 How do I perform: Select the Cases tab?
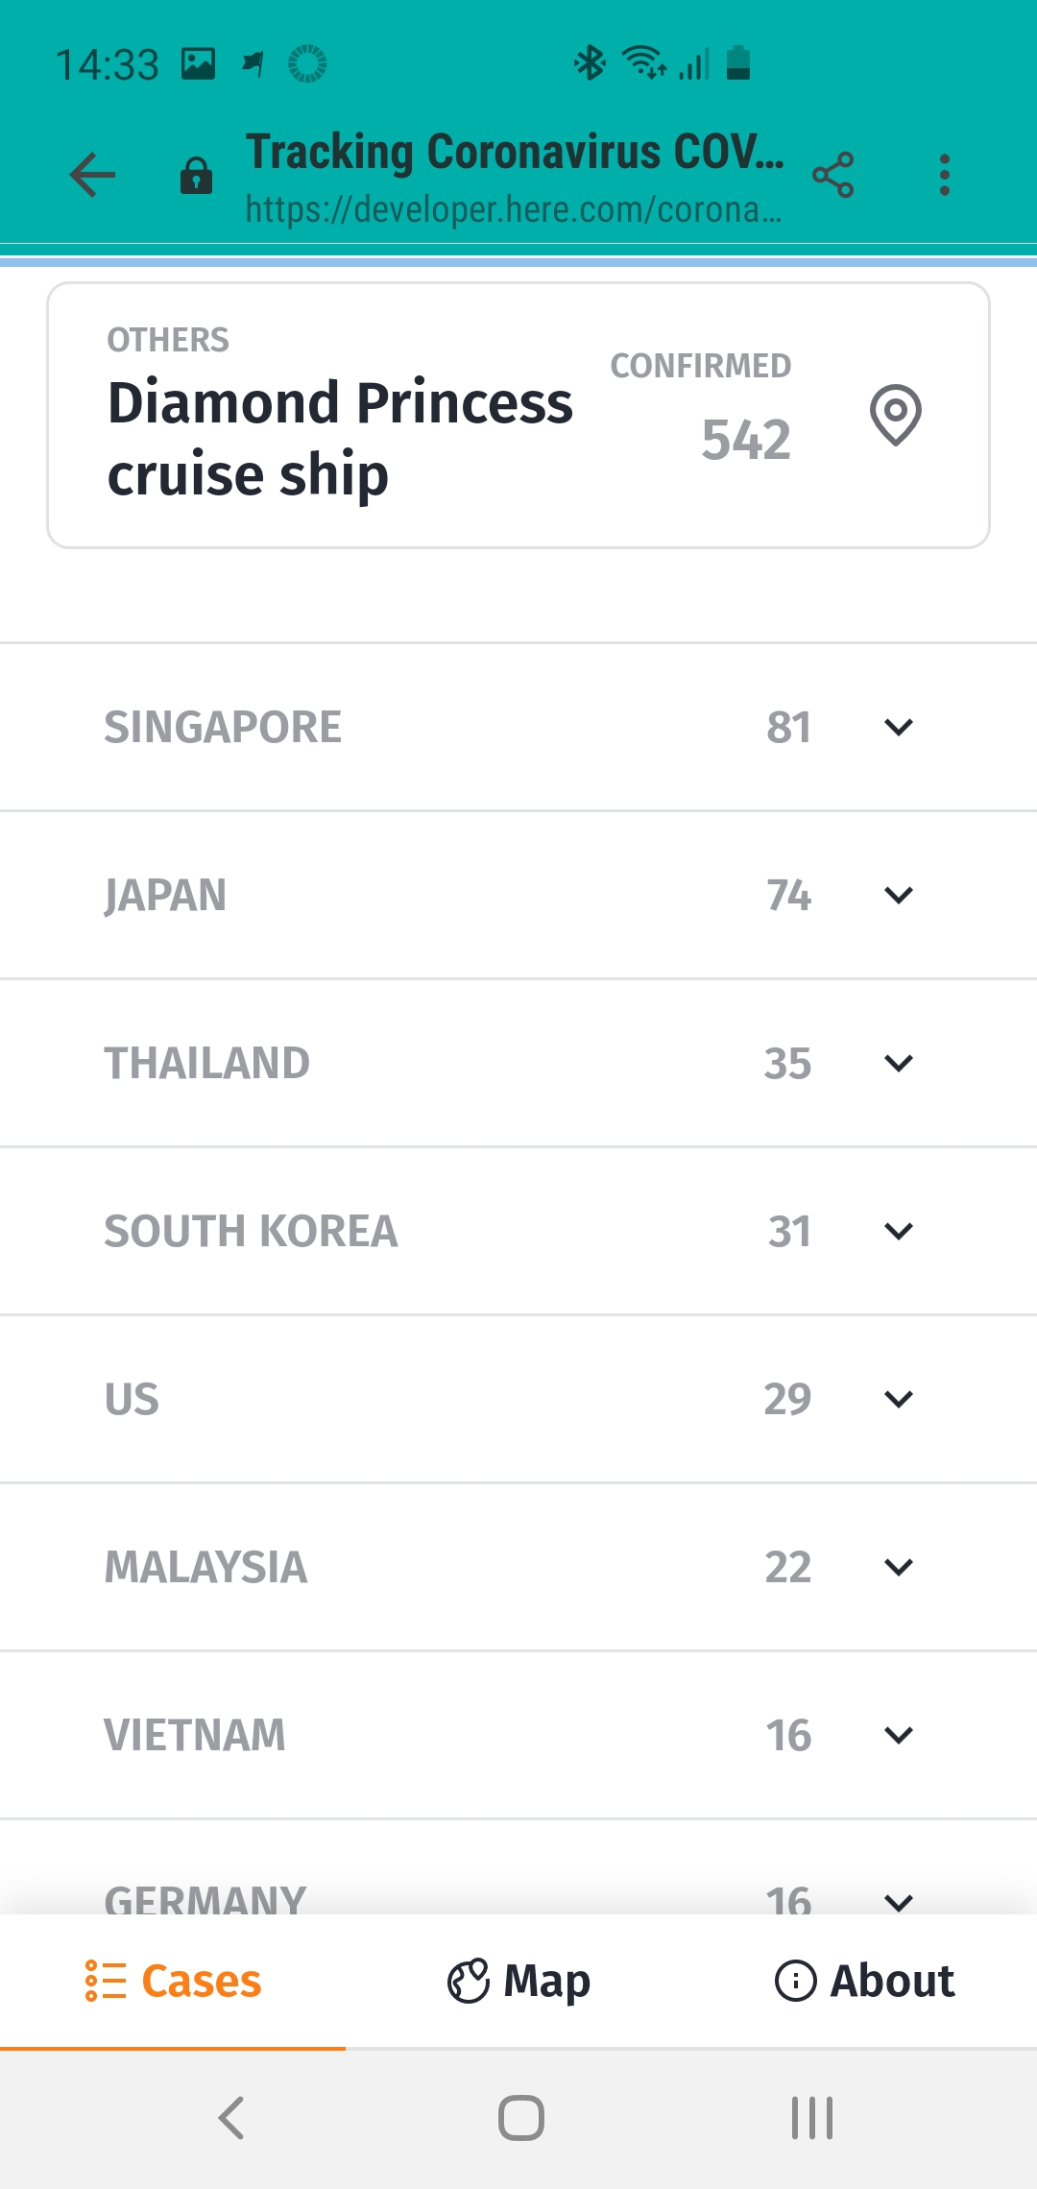173,1981
